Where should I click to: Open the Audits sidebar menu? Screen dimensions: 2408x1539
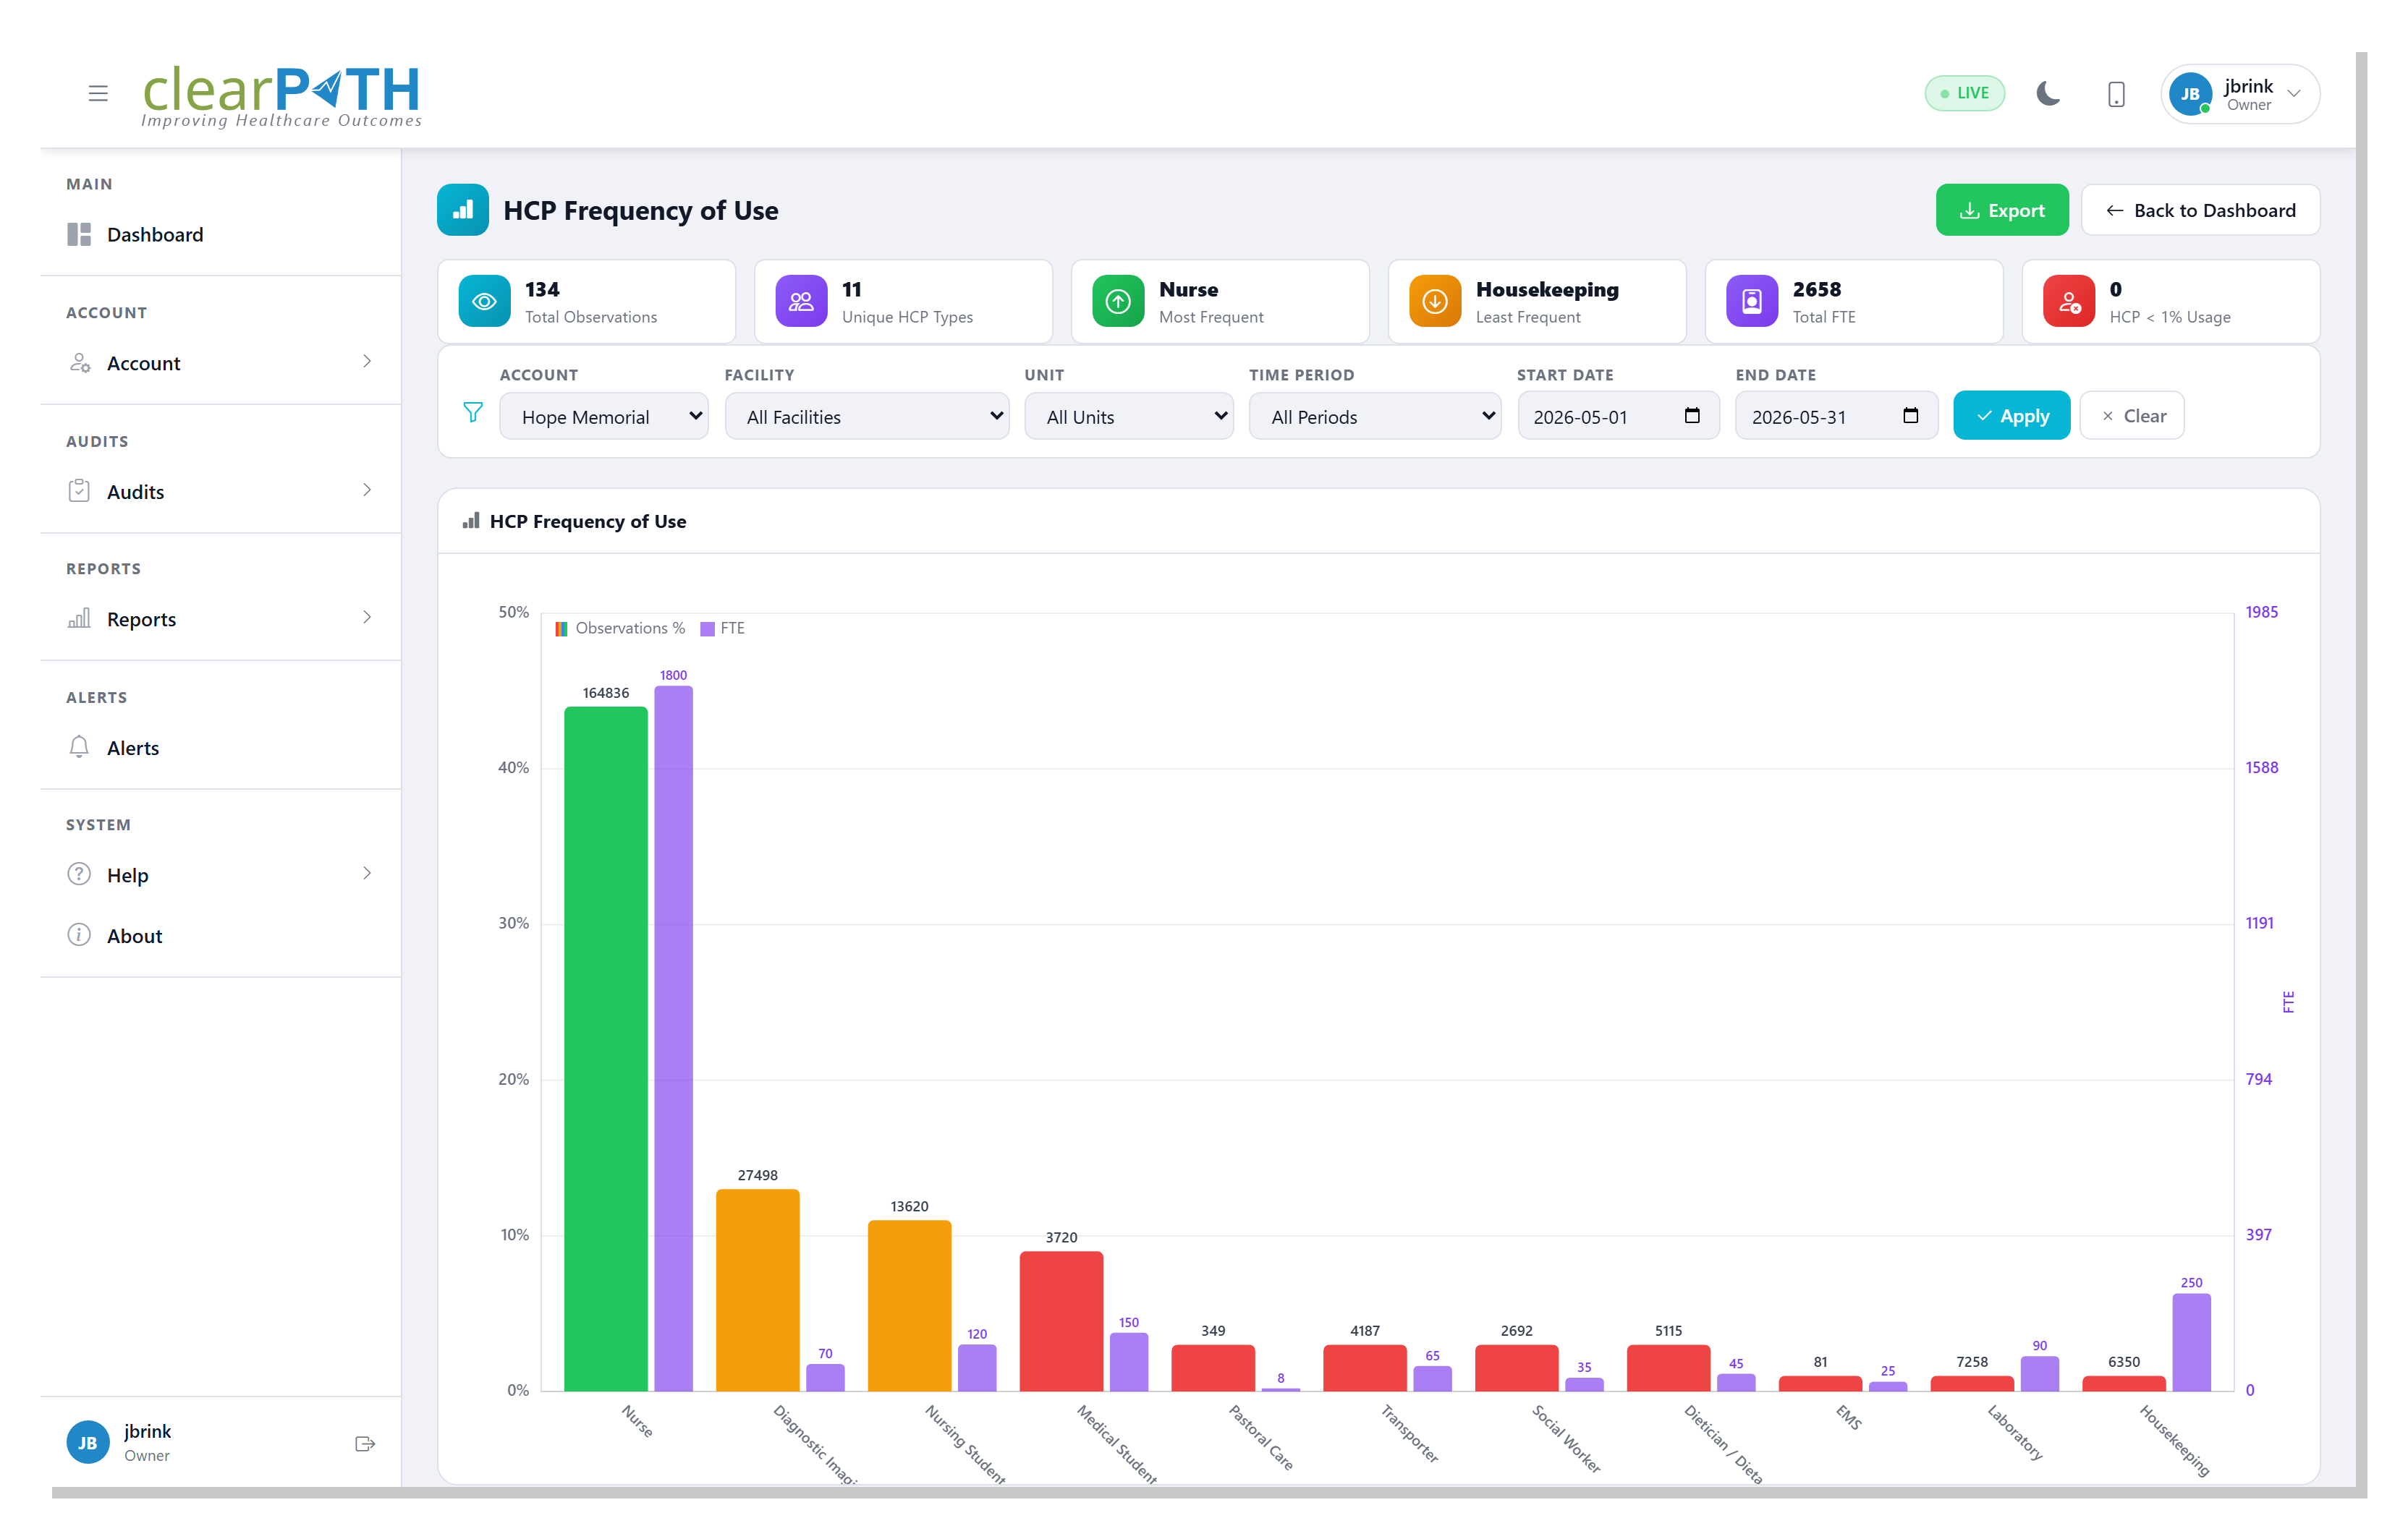pyautogui.click(x=220, y=492)
